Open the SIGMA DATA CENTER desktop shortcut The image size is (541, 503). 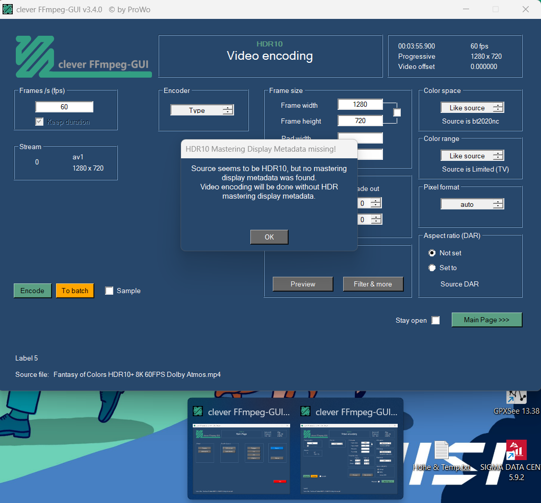[x=516, y=460]
